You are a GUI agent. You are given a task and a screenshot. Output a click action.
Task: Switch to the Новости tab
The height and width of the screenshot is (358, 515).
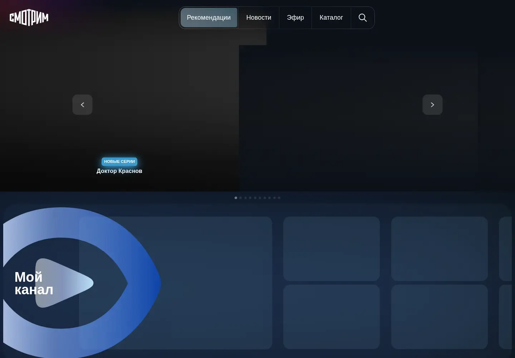point(259,18)
